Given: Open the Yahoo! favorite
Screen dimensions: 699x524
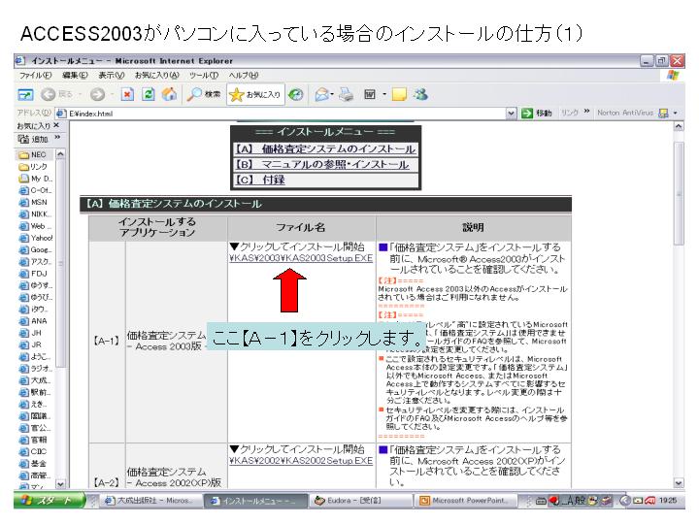Looking at the screenshot, I should [36, 238].
